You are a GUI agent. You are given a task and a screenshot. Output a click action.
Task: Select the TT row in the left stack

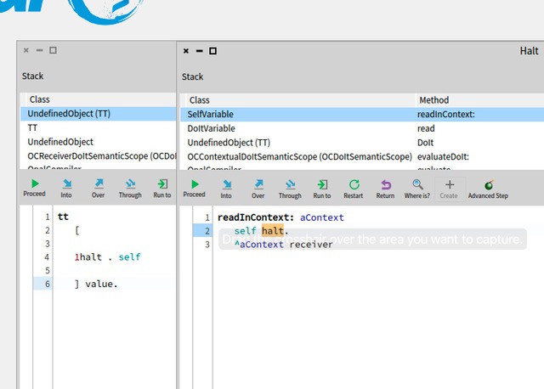click(x=32, y=127)
